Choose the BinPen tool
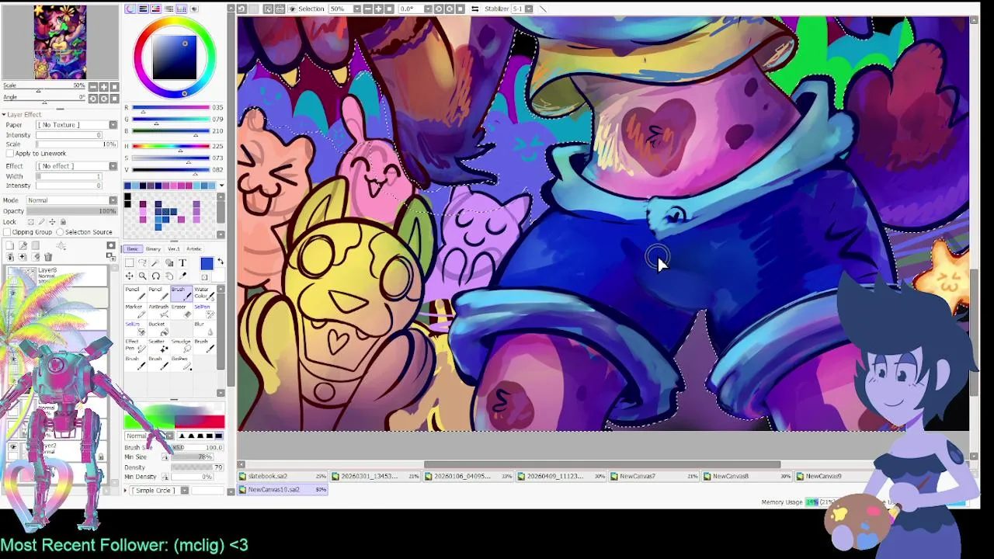The height and width of the screenshot is (559, 994). 181,363
